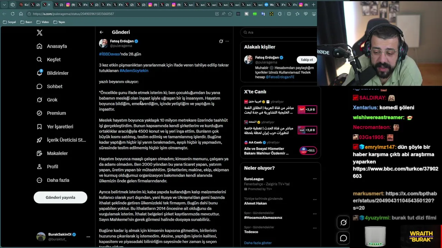The height and width of the screenshot is (248, 442).
Task: Open Profil in the sidebar
Action: 48,167
